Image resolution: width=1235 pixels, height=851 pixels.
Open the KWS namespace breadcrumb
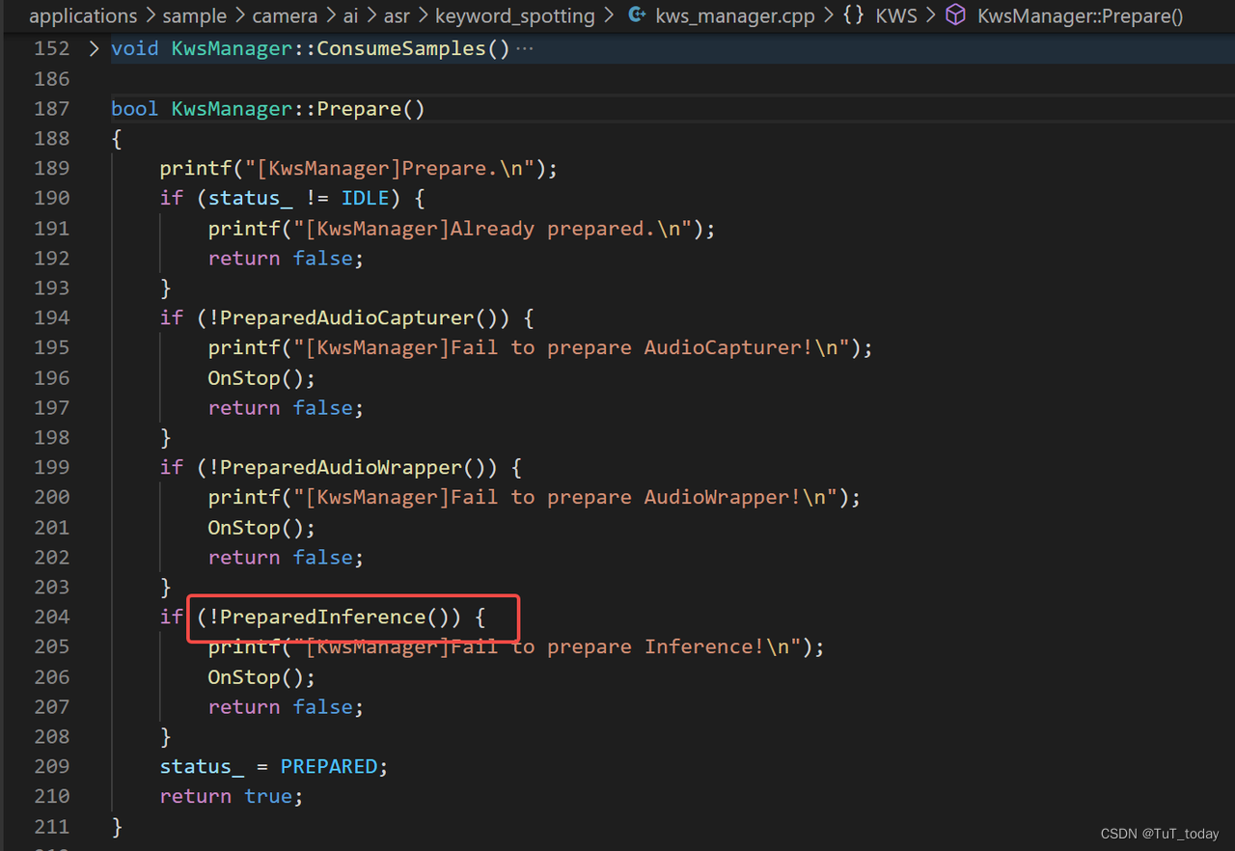(896, 15)
